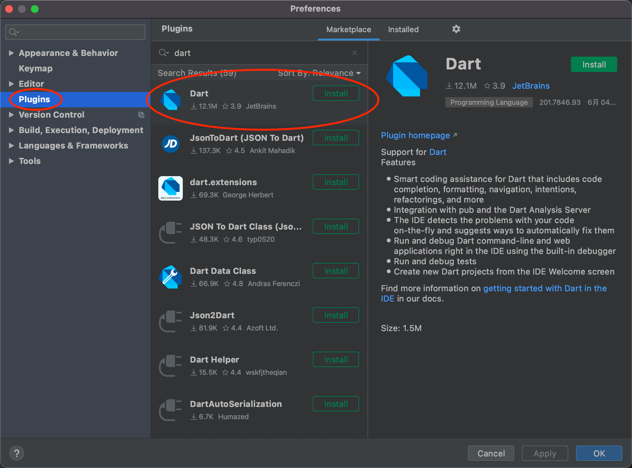Select the Dart Data Class result title
This screenshot has height=468, width=632.
(x=223, y=271)
